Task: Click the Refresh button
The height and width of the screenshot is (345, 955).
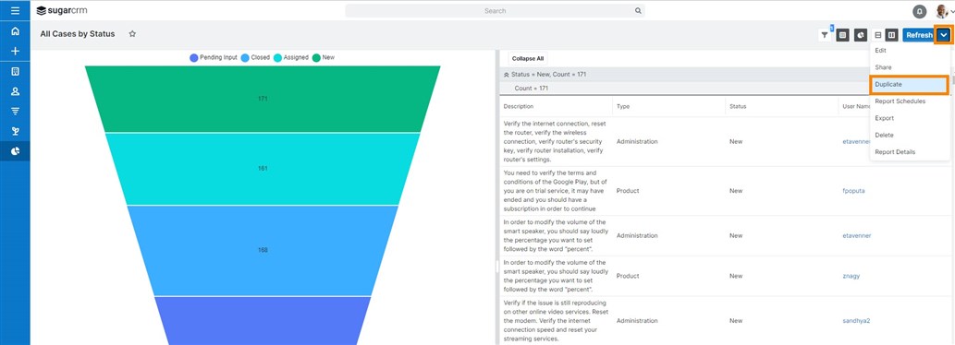Action: [x=919, y=35]
